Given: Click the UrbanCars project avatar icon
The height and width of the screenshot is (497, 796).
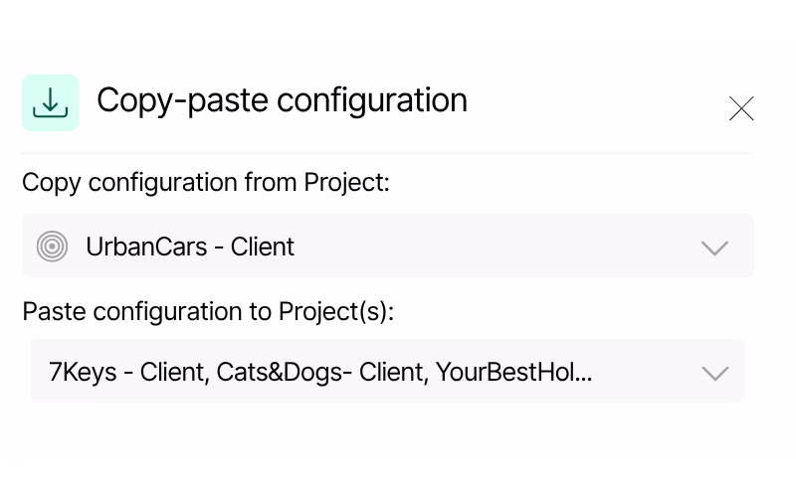Looking at the screenshot, I should click(x=52, y=247).
